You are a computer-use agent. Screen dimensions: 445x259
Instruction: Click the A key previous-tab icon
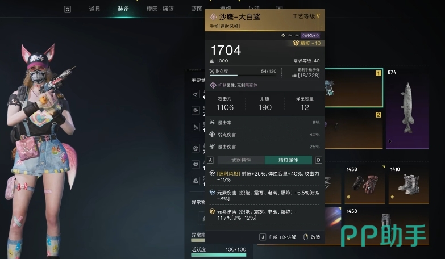(210, 160)
